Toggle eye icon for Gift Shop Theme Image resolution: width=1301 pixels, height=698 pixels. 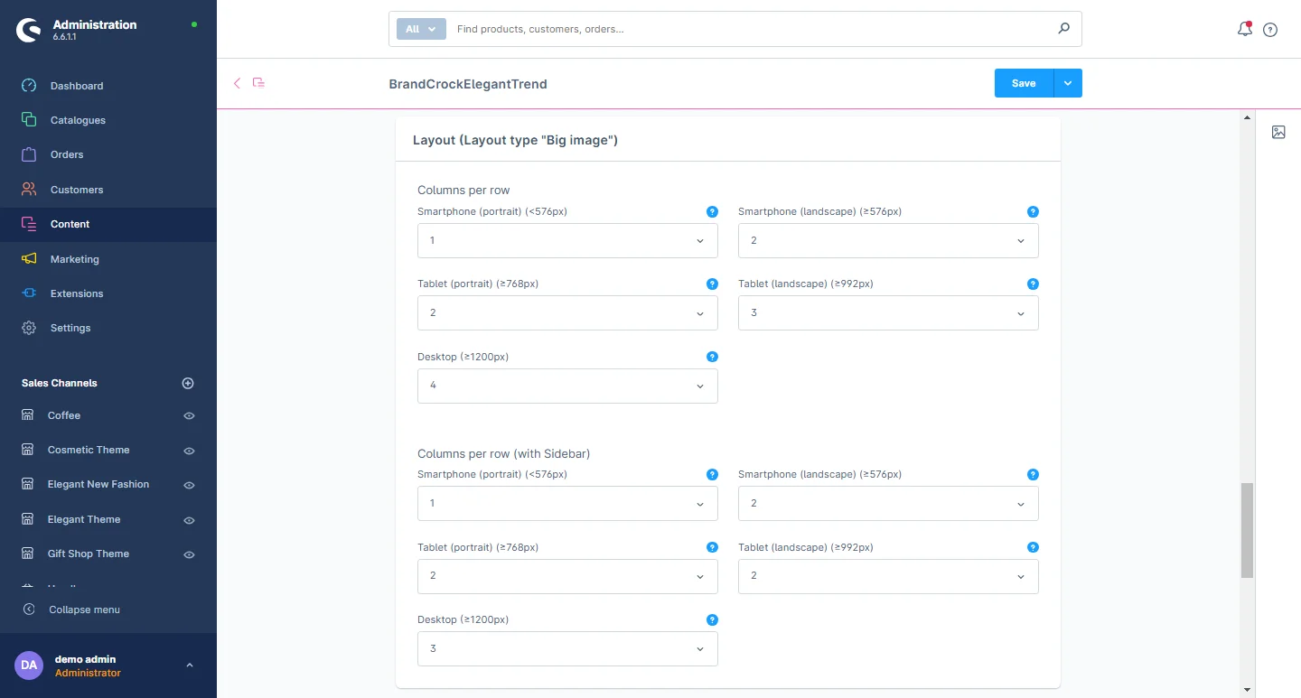point(190,554)
